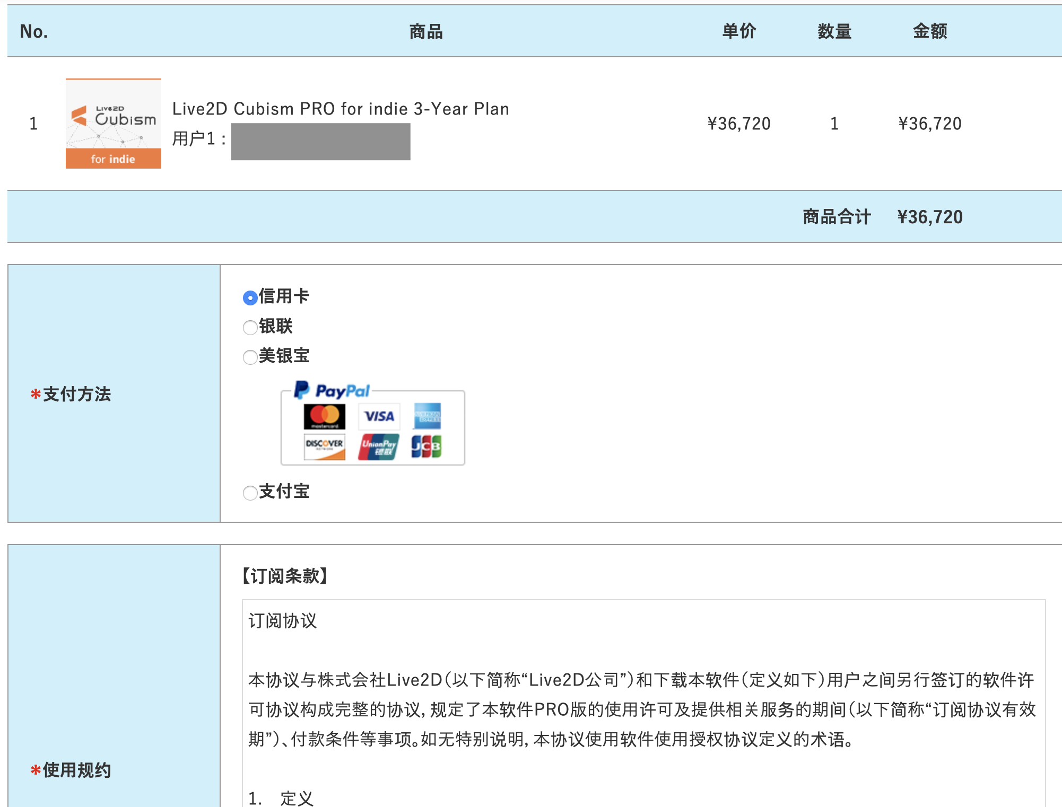Click the bold total amount ¥36,720

[930, 217]
